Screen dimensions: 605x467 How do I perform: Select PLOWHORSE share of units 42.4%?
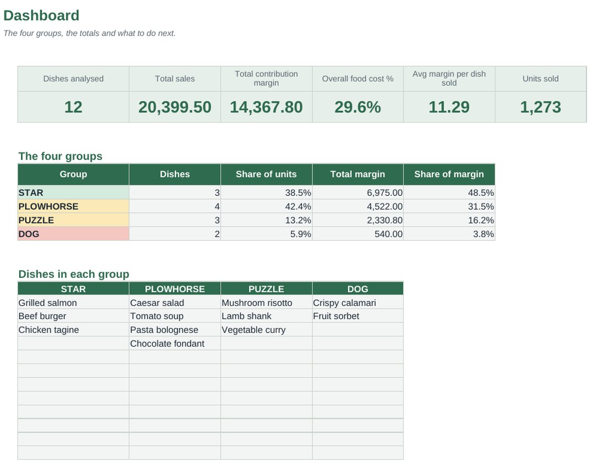point(266,206)
